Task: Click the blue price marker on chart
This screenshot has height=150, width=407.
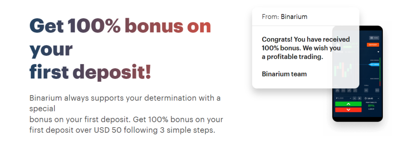Action: (374, 65)
